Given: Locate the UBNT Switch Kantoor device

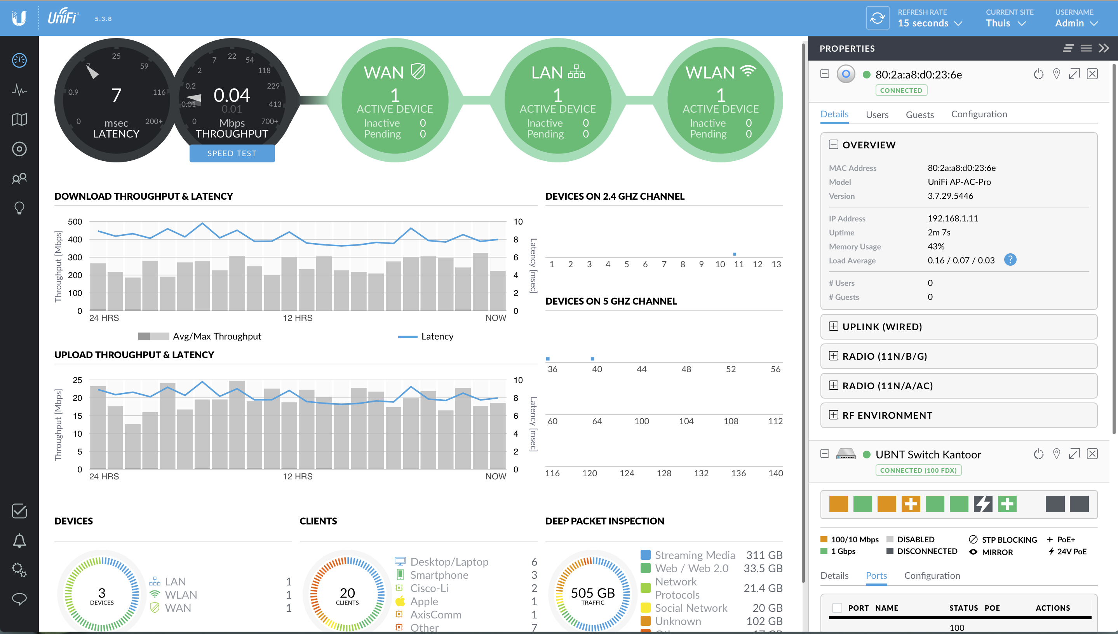Looking at the screenshot, I should 1056,454.
